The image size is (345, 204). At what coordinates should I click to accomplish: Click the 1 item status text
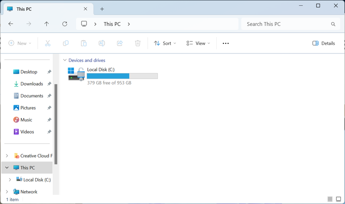12,199
